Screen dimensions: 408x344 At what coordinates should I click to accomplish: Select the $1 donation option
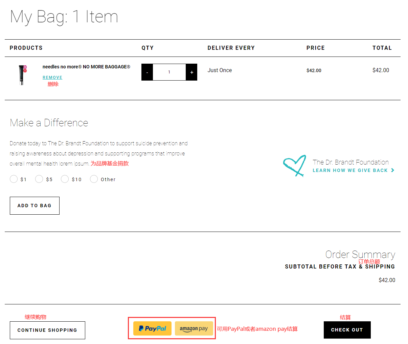coord(14,179)
